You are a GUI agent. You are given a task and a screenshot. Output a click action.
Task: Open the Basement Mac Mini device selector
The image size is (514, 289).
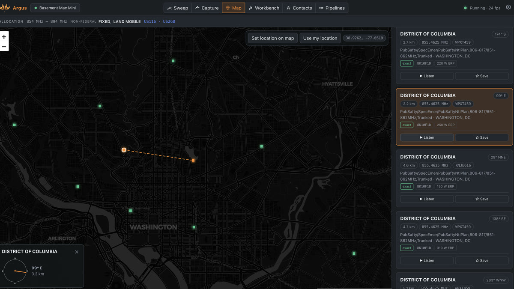tap(55, 8)
